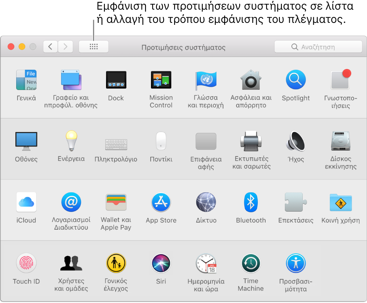Open Γλώσσα και περιοχή flag icon
The width and height of the screenshot is (367, 303).
pyautogui.click(x=206, y=80)
